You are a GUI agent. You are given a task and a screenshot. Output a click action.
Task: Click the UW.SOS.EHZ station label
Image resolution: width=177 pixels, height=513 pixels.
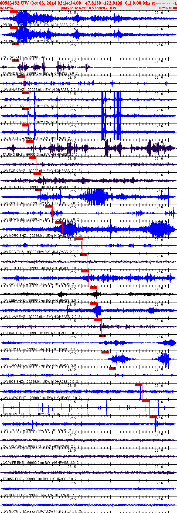(x=13, y=382)
